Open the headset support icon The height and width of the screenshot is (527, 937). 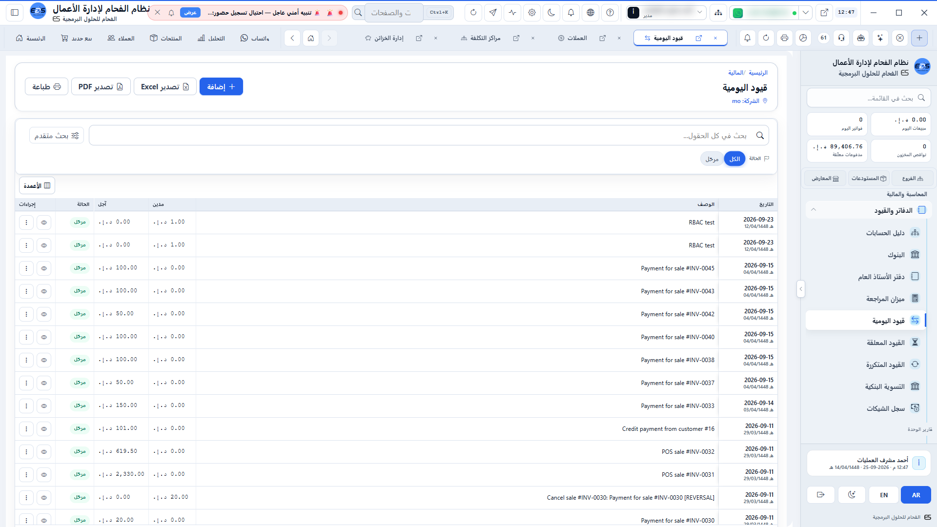(841, 38)
